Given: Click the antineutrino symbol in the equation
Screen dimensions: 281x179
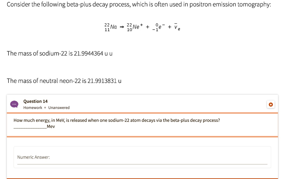Looking at the screenshot, I should pos(177,27).
